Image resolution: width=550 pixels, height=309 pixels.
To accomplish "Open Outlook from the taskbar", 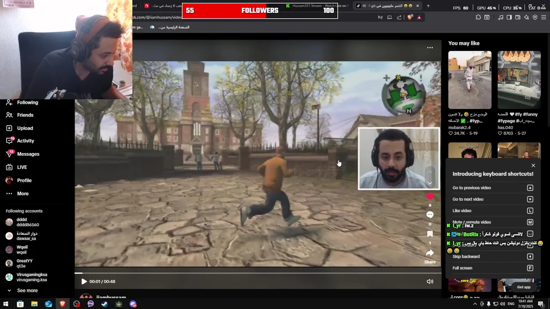I will click(x=49, y=304).
